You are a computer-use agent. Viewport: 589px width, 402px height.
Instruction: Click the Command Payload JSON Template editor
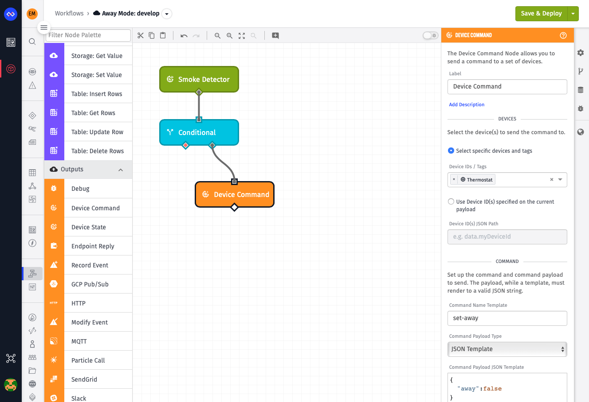click(507, 387)
